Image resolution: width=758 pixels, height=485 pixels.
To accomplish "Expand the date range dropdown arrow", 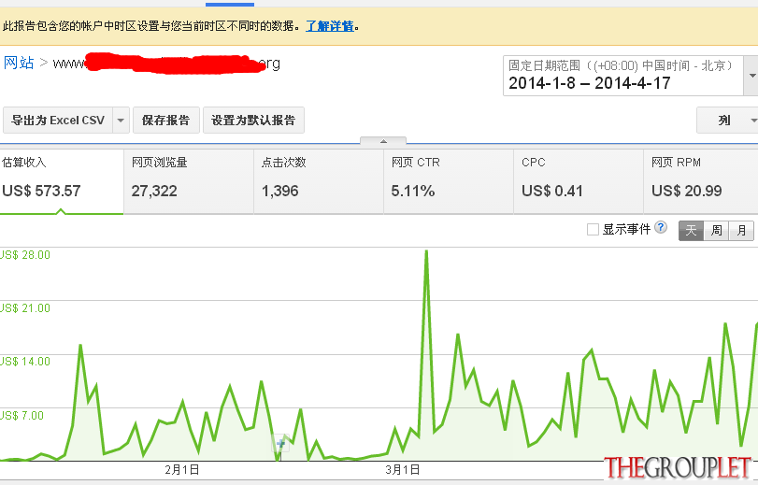I will [x=751, y=76].
